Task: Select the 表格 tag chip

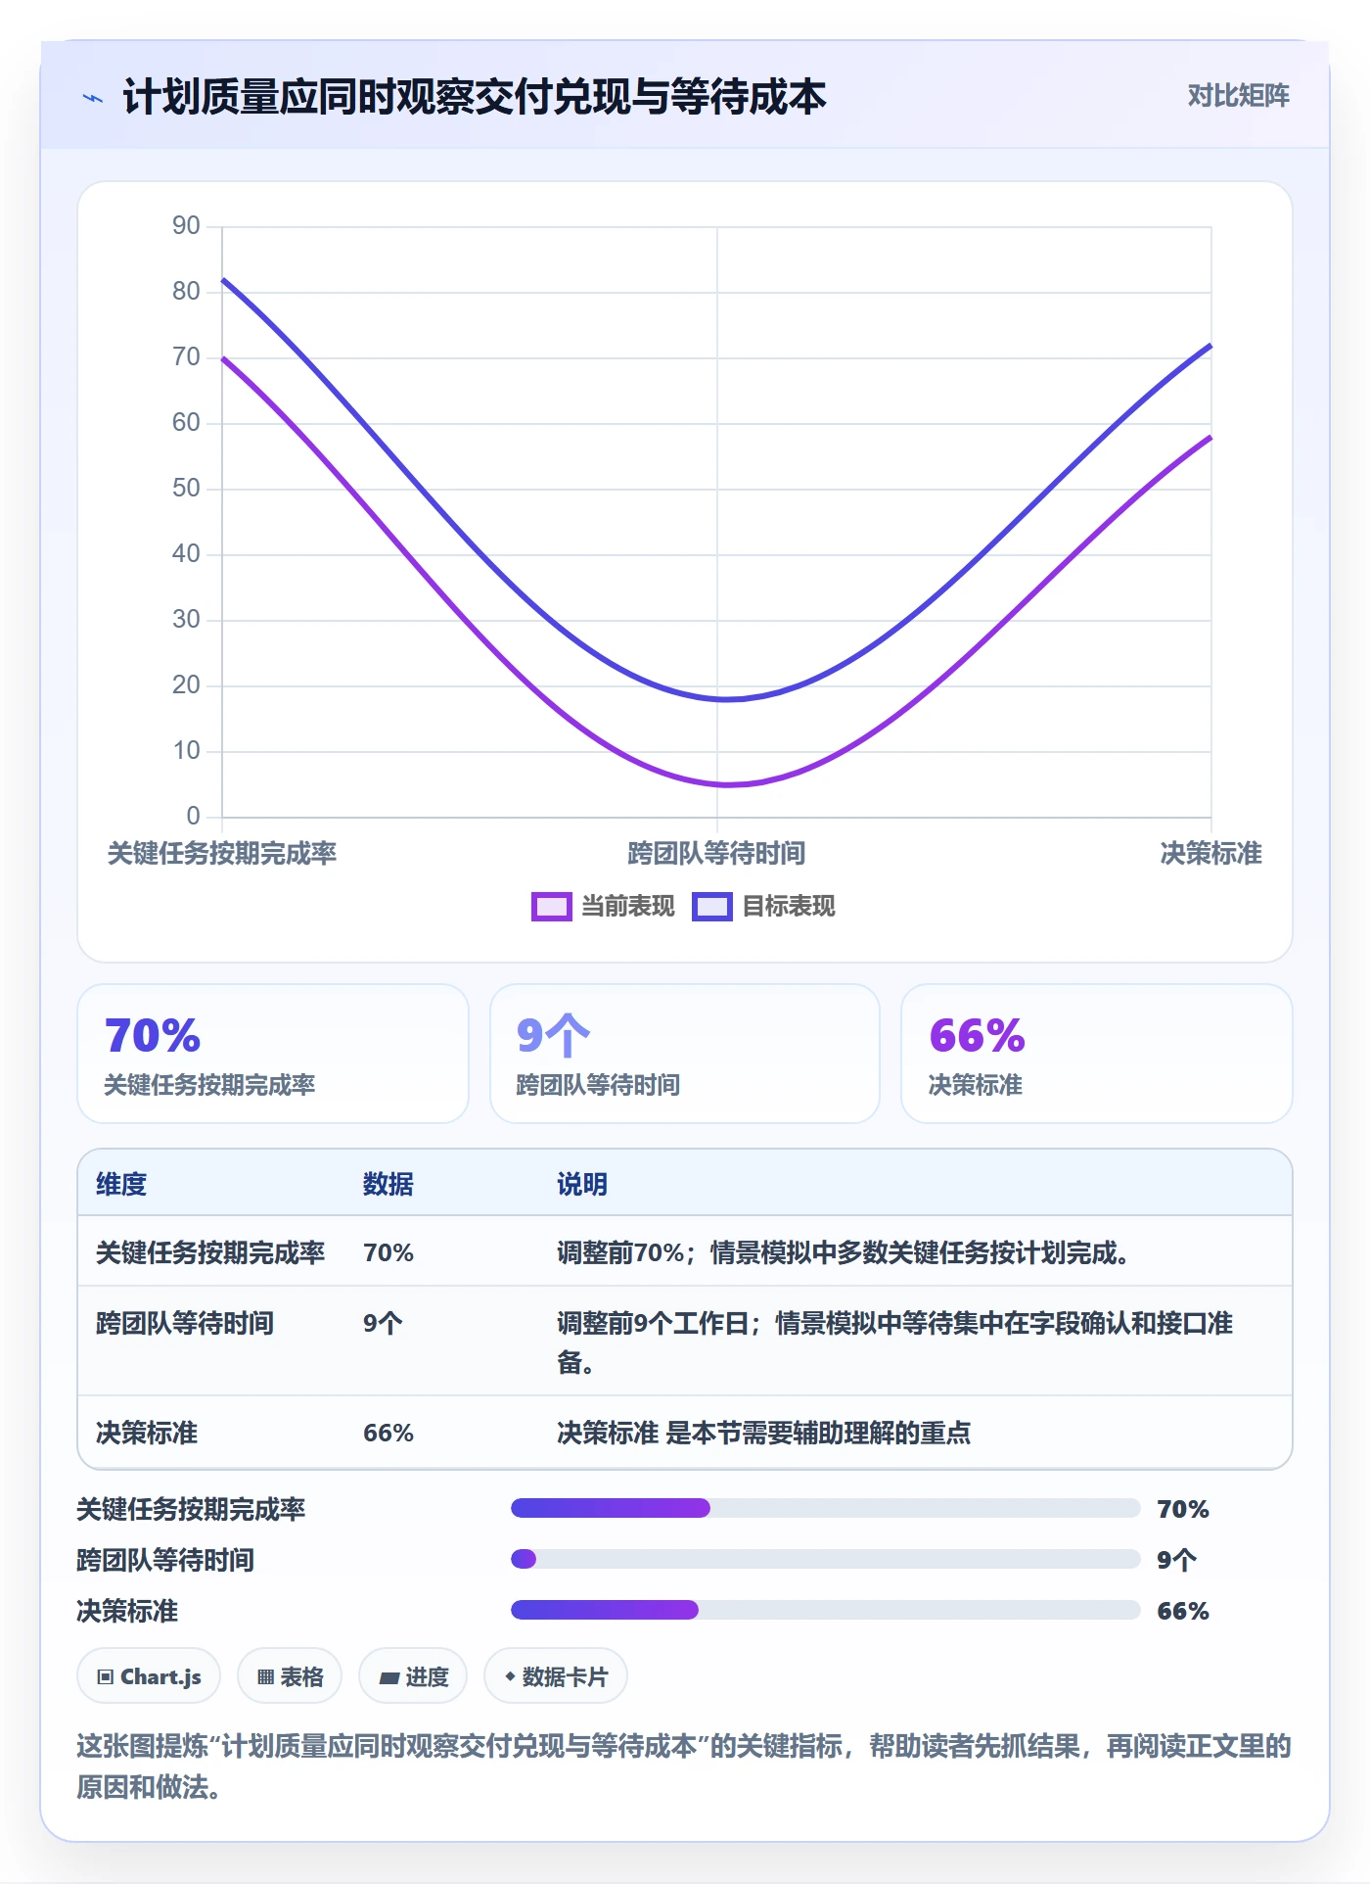Action: (290, 1676)
